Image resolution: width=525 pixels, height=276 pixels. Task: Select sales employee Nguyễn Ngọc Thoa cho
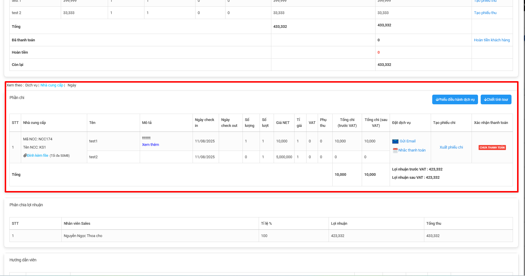click(x=83, y=236)
